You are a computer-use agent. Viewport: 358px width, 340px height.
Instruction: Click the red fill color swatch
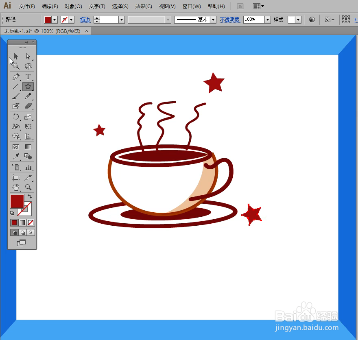[x=17, y=201]
